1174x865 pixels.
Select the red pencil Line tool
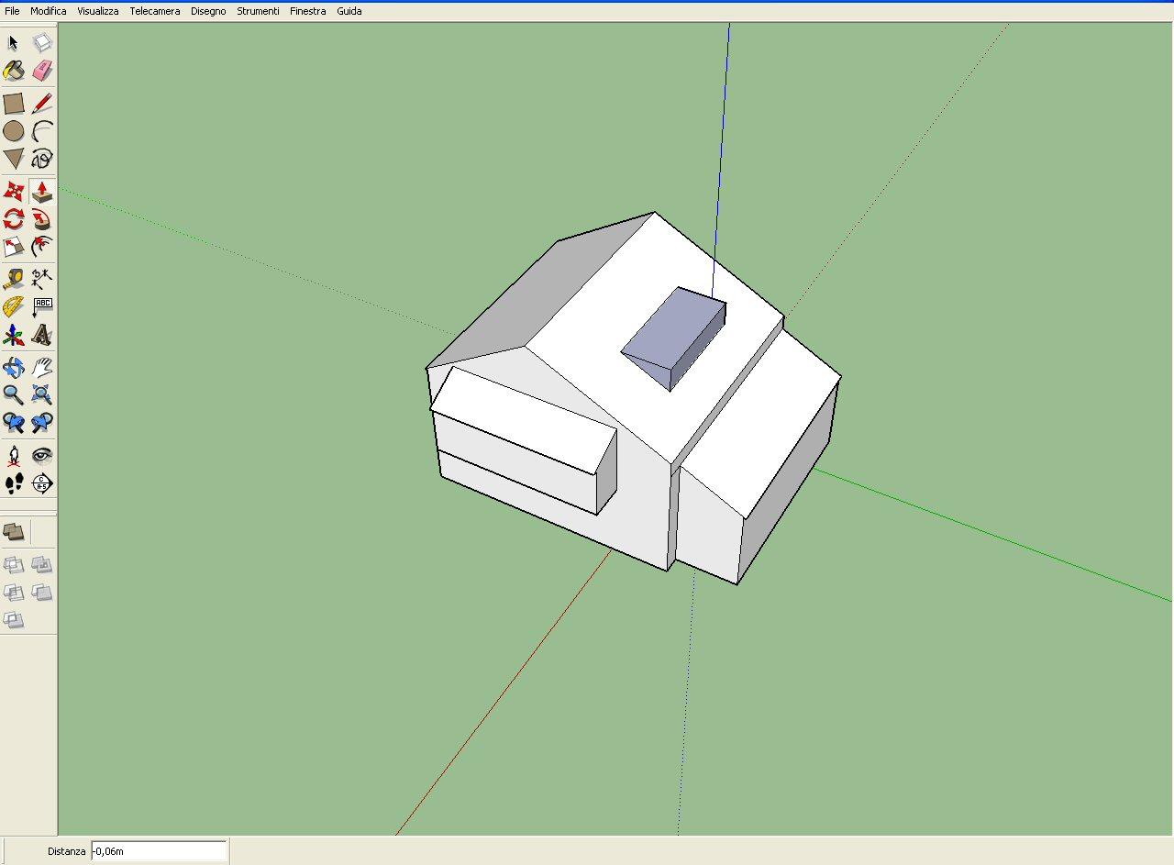[x=42, y=104]
